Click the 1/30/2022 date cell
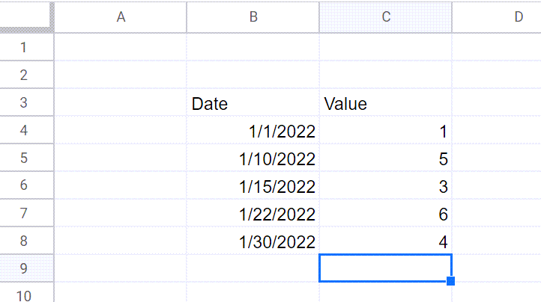This screenshot has width=541, height=302. tap(253, 242)
